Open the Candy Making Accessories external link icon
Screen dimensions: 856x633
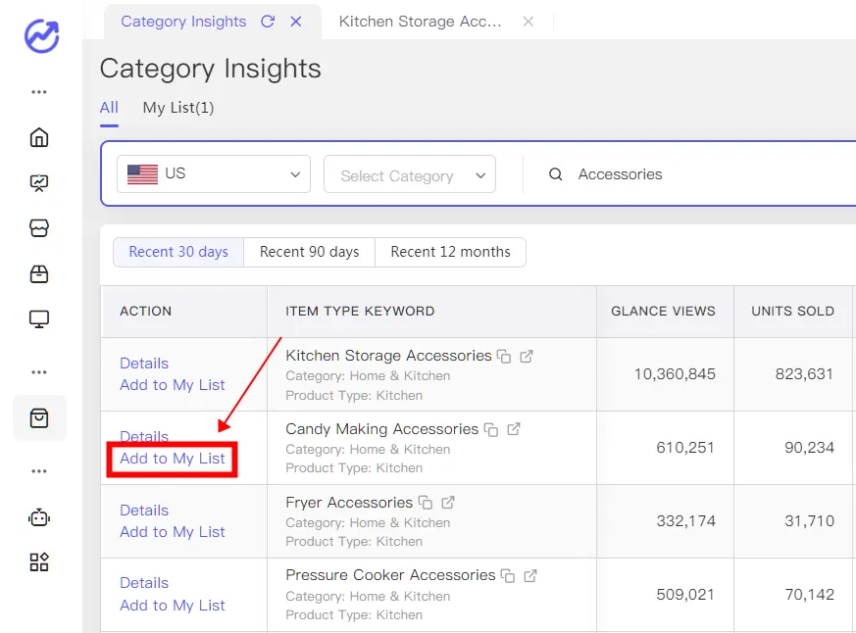click(514, 429)
